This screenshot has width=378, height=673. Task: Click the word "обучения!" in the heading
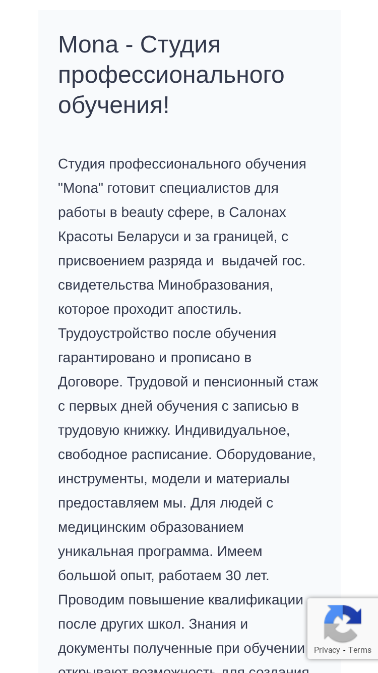pyautogui.click(x=114, y=105)
